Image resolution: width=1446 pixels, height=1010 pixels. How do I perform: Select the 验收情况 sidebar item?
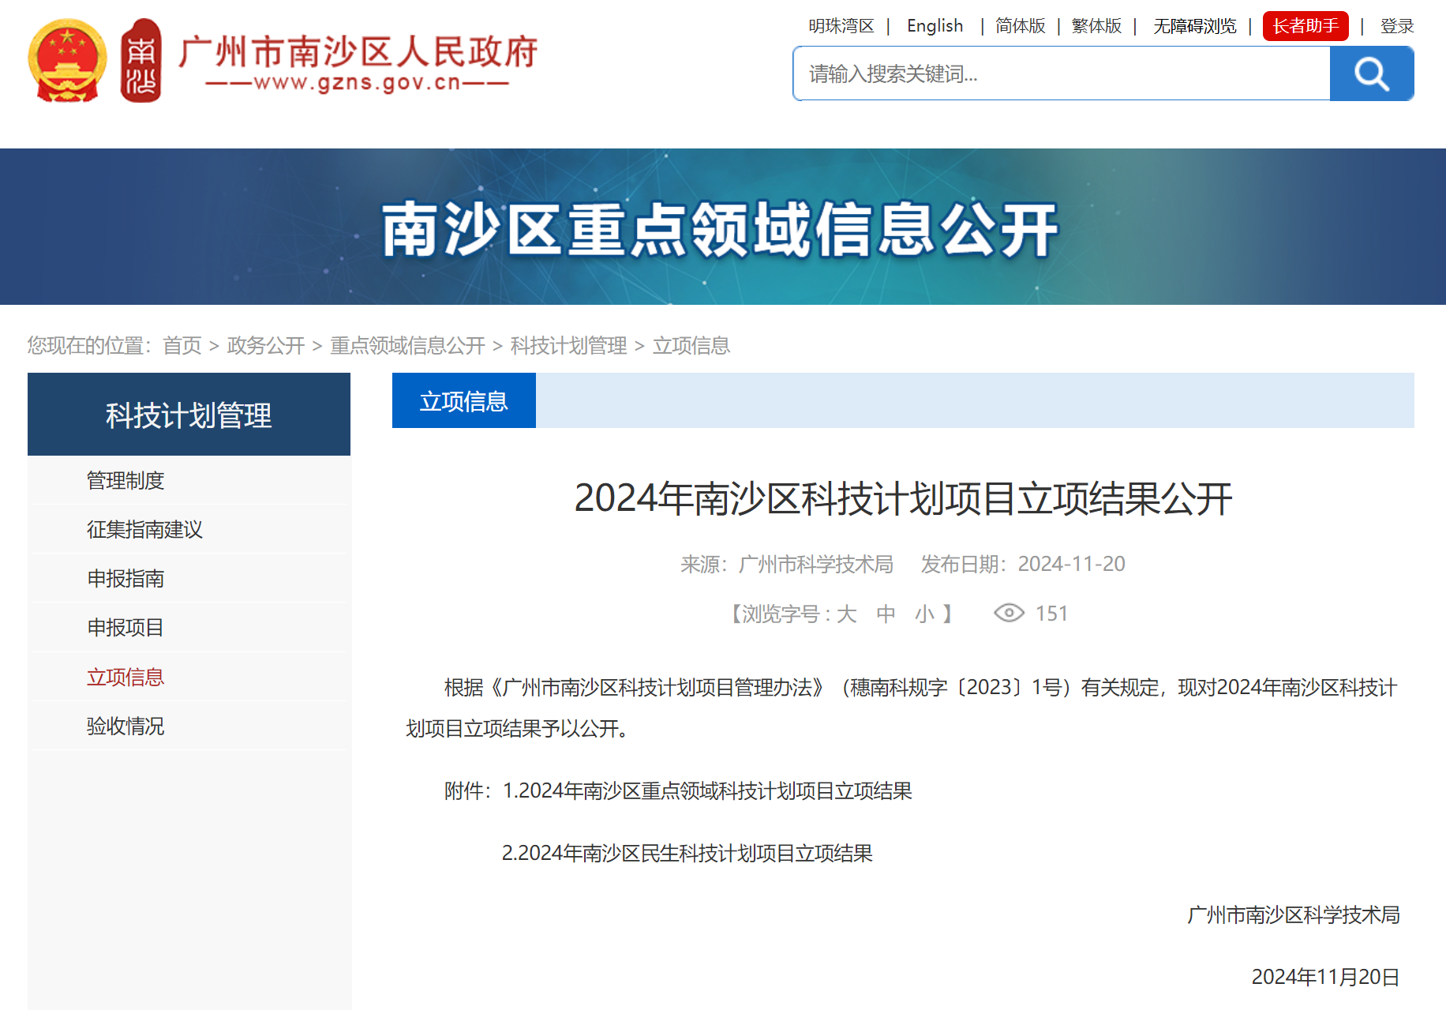pyautogui.click(x=125, y=726)
